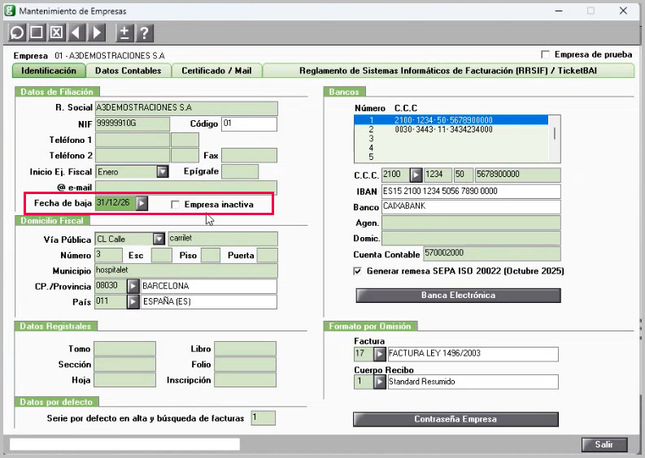
Task: Click the empty square toolbar icon
Action: click(37, 32)
